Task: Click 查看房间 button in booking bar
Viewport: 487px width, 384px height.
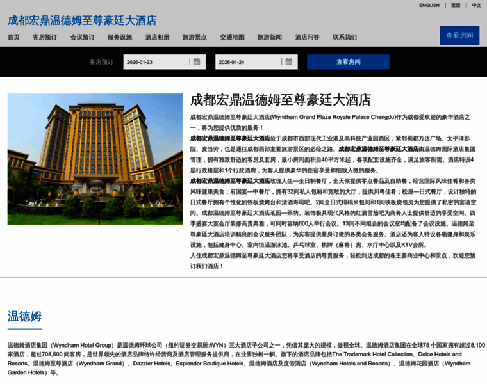Action: pos(348,62)
